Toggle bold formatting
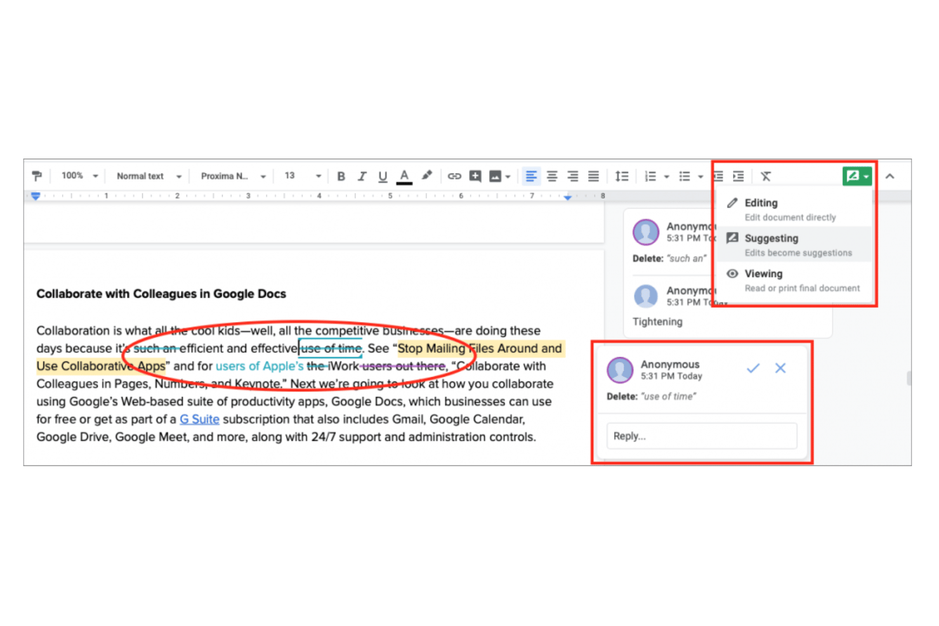This screenshot has width=939, height=626. pos(341,176)
